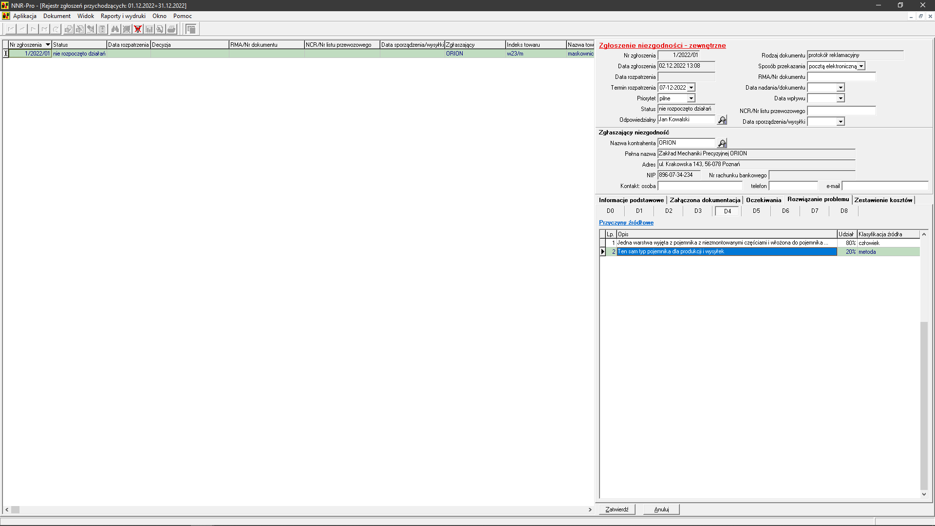
Task: Click the binoculars search icon in toolbar
Action: click(x=115, y=29)
